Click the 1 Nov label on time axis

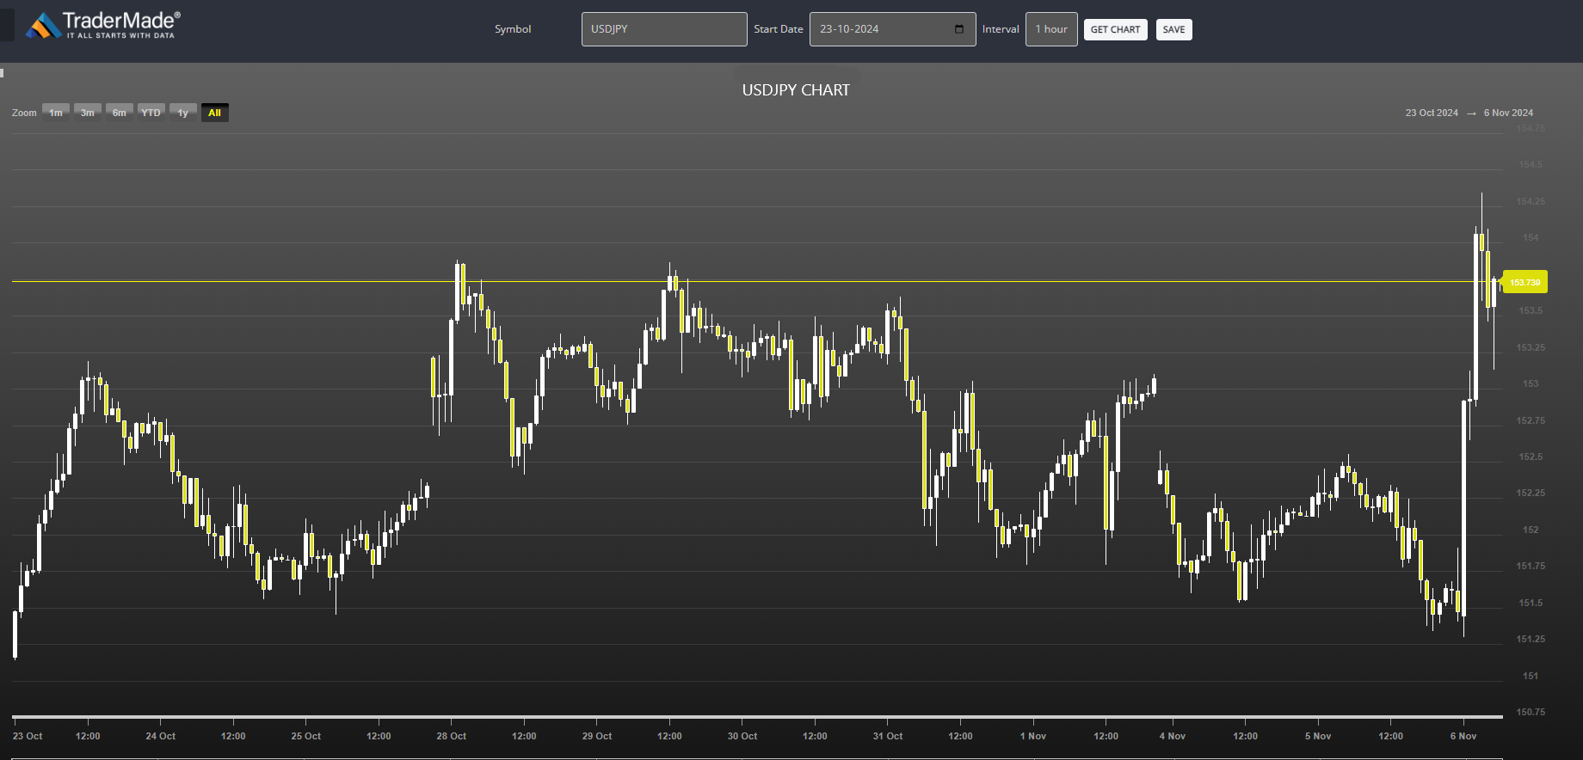click(1033, 736)
